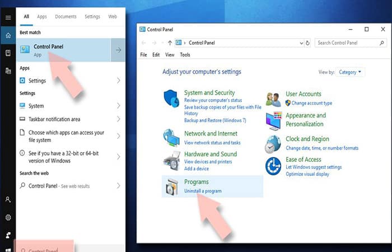Select the All search tab
This screenshot has width=392, height=252.
click(26, 16)
